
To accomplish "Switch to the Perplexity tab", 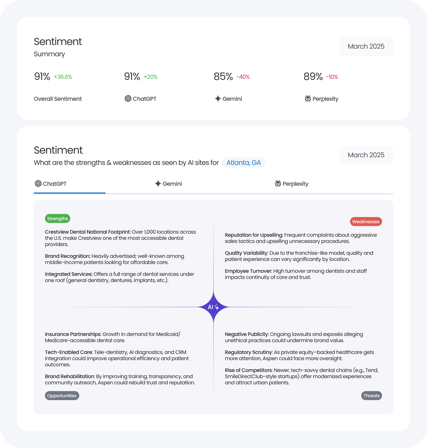I will click(291, 184).
